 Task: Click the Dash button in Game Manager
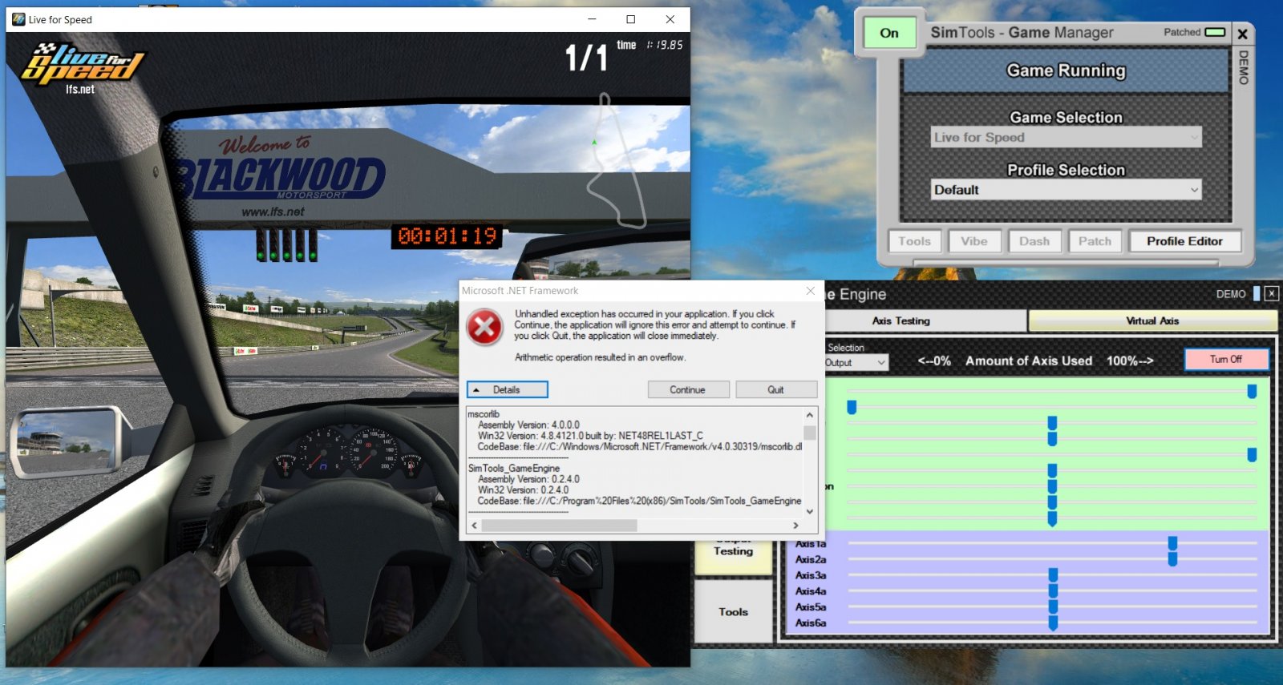pyautogui.click(x=1034, y=241)
